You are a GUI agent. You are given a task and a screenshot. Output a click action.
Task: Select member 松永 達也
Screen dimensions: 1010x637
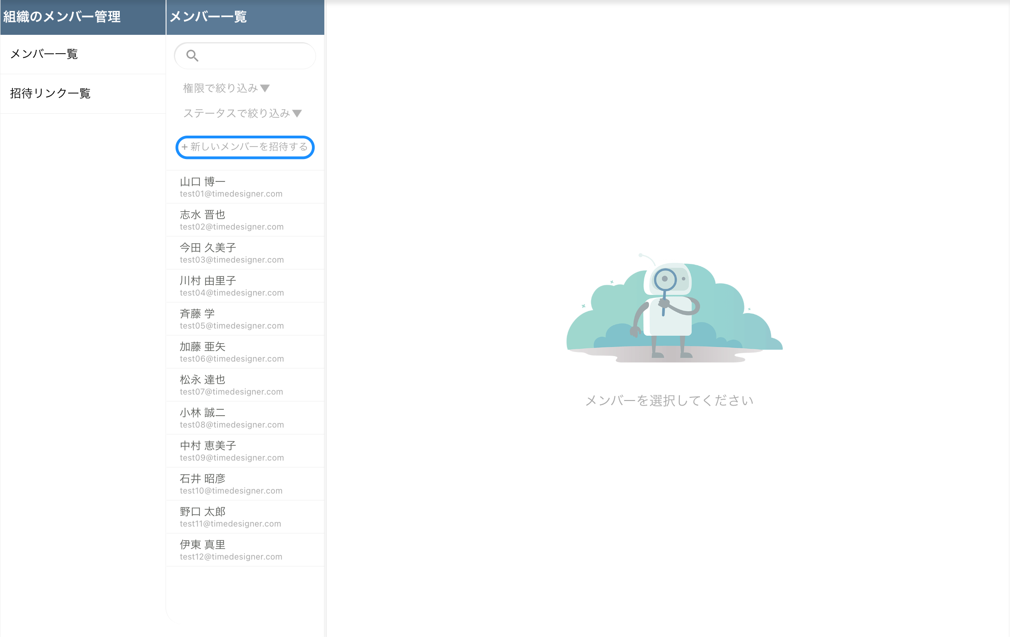click(x=245, y=385)
